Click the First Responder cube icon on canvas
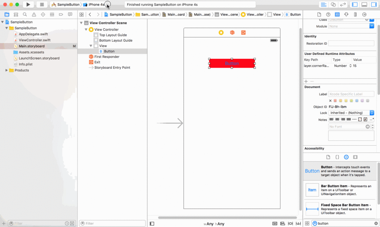The image size is (380, 227). coord(232,32)
